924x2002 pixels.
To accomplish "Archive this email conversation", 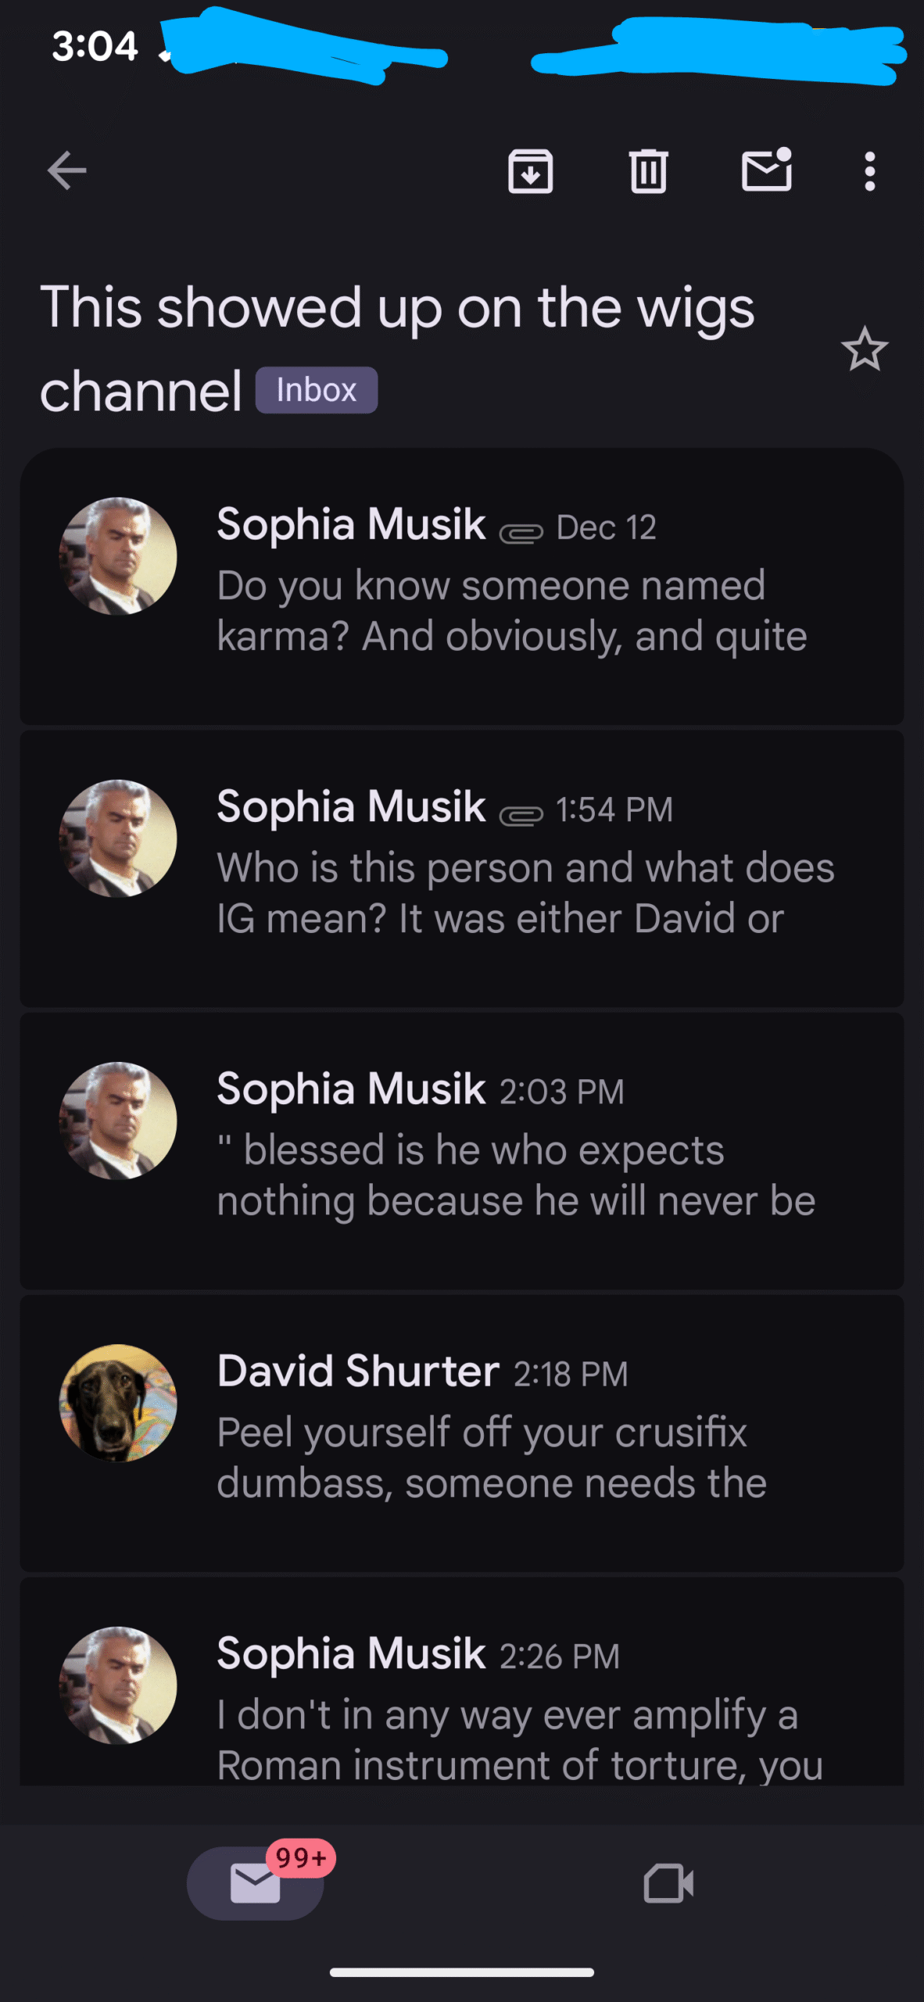I will [530, 171].
